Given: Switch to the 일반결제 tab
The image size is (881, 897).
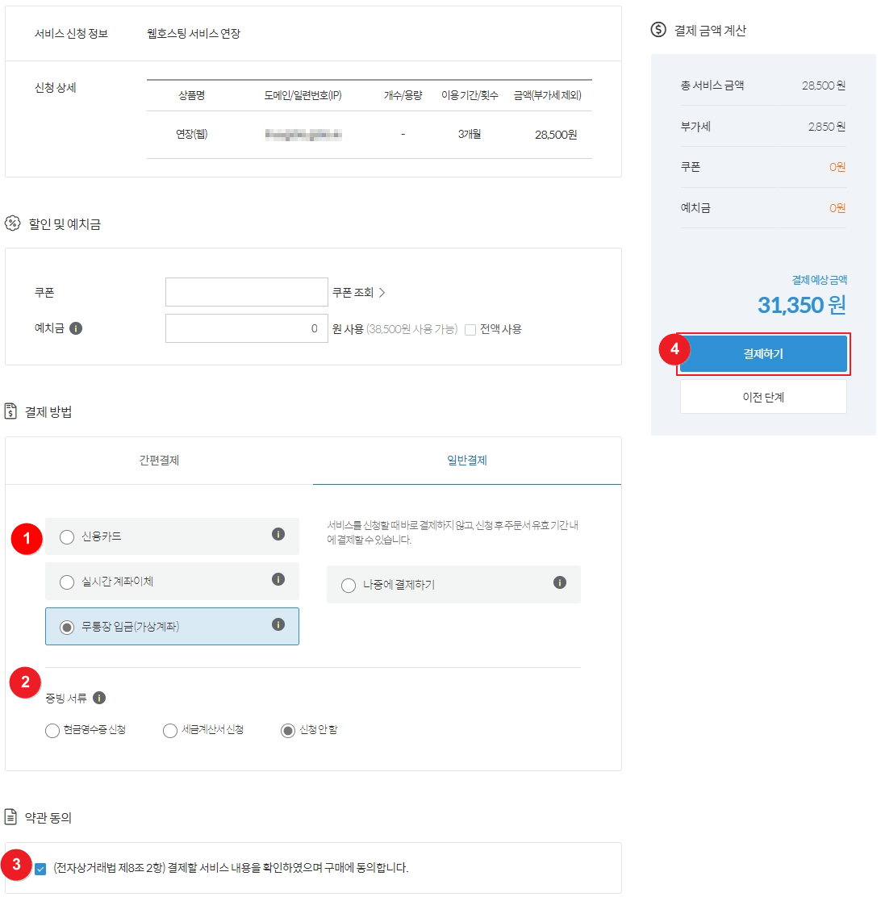Looking at the screenshot, I should click(x=467, y=461).
